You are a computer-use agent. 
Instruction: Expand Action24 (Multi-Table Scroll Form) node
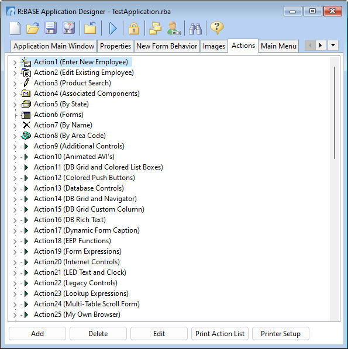point(15,305)
